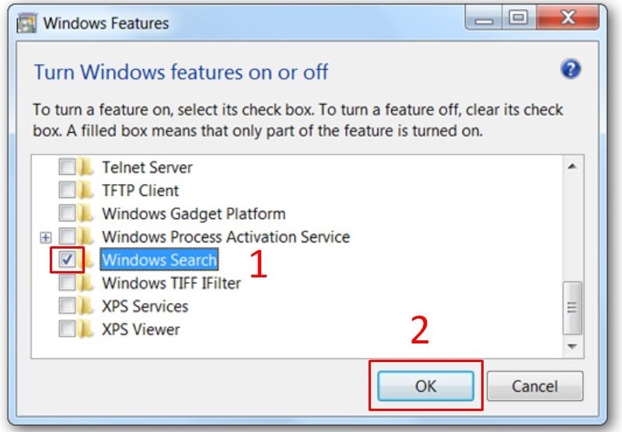Click the Windows Gadget Platform folder icon
This screenshot has height=432, width=622.
pos(87,214)
